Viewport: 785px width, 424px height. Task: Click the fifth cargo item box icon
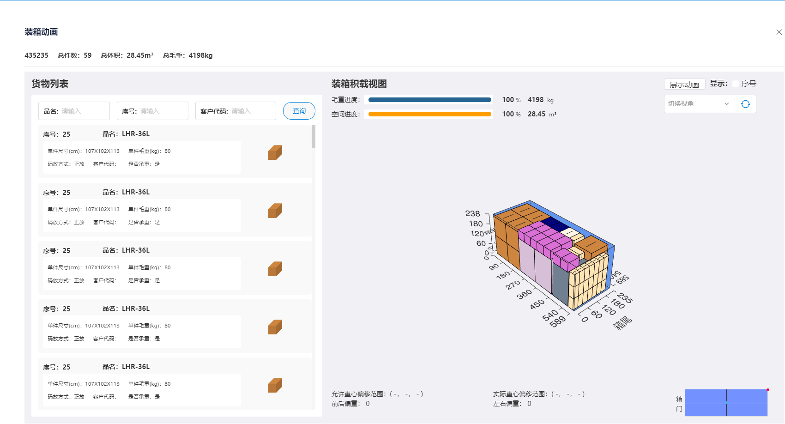(275, 385)
